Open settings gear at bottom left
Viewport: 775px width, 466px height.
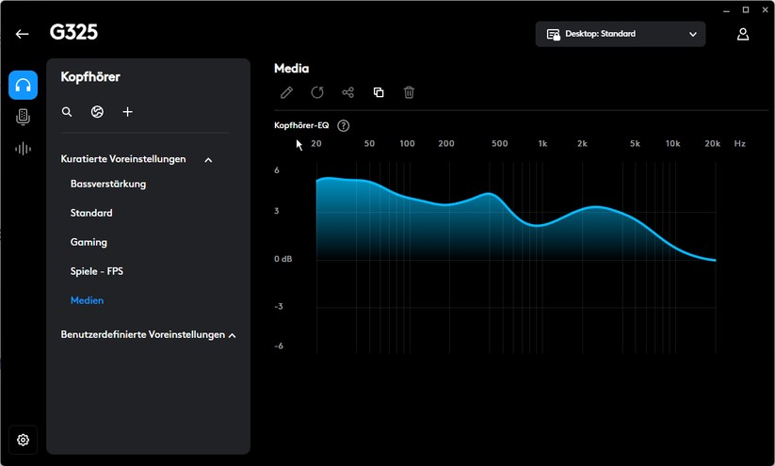tap(23, 440)
